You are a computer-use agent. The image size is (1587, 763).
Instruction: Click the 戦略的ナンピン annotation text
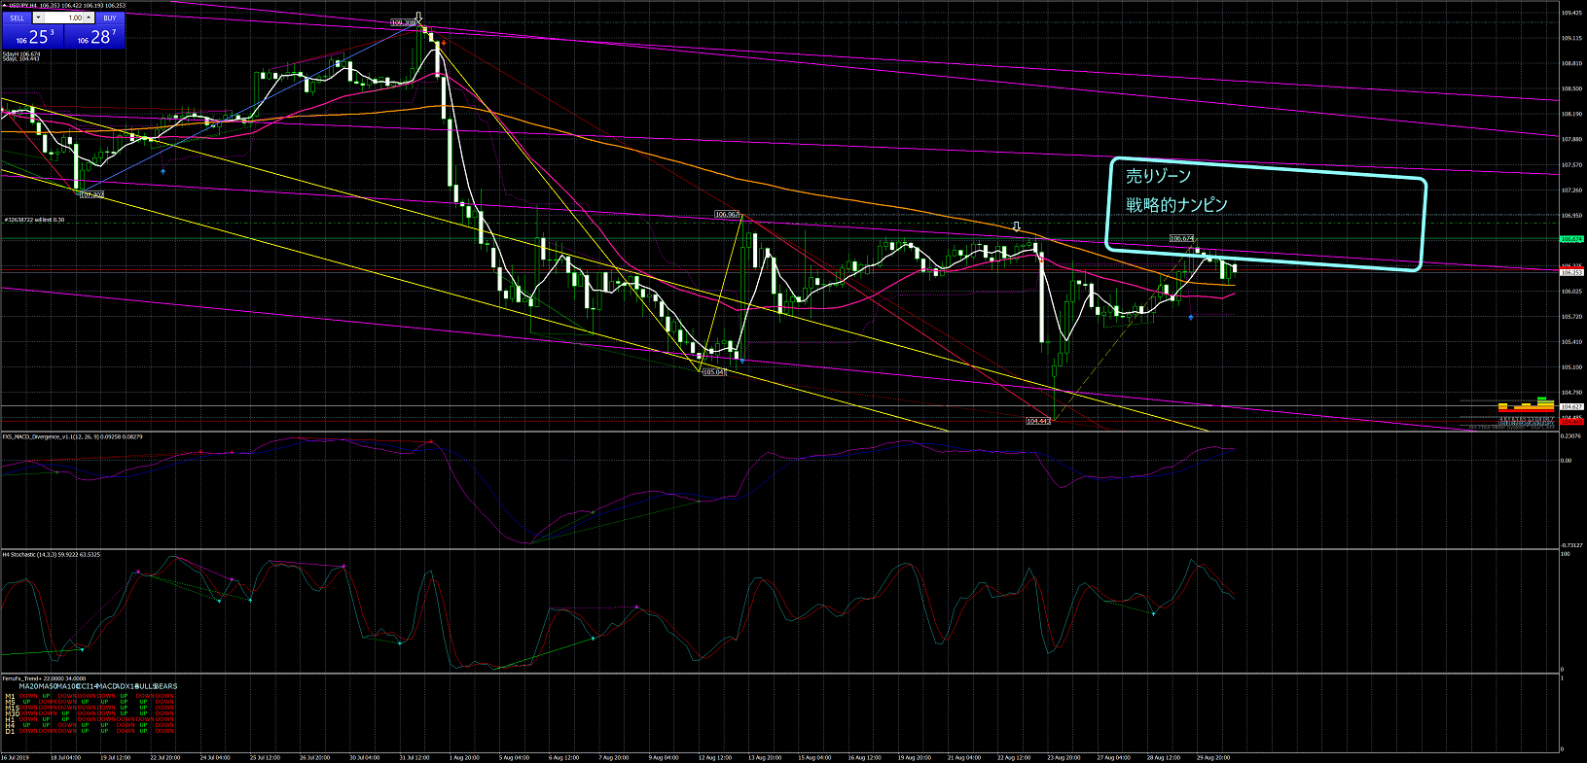1176,204
